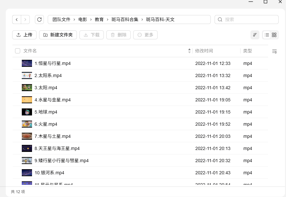Navigate to 斑马百科合集 in breadcrumb
286x197 pixels.
[125, 20]
